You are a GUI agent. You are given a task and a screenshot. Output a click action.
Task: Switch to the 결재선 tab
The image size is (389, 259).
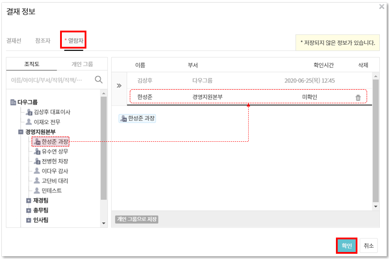(x=14, y=41)
